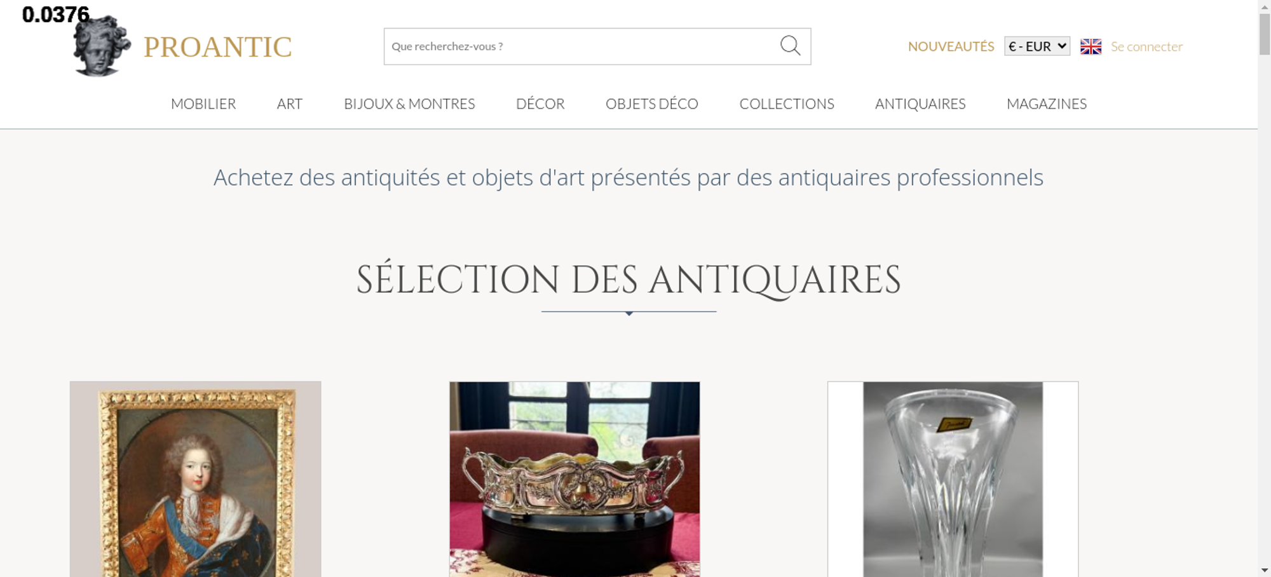
Task: Open the ART menu
Action: 290,104
